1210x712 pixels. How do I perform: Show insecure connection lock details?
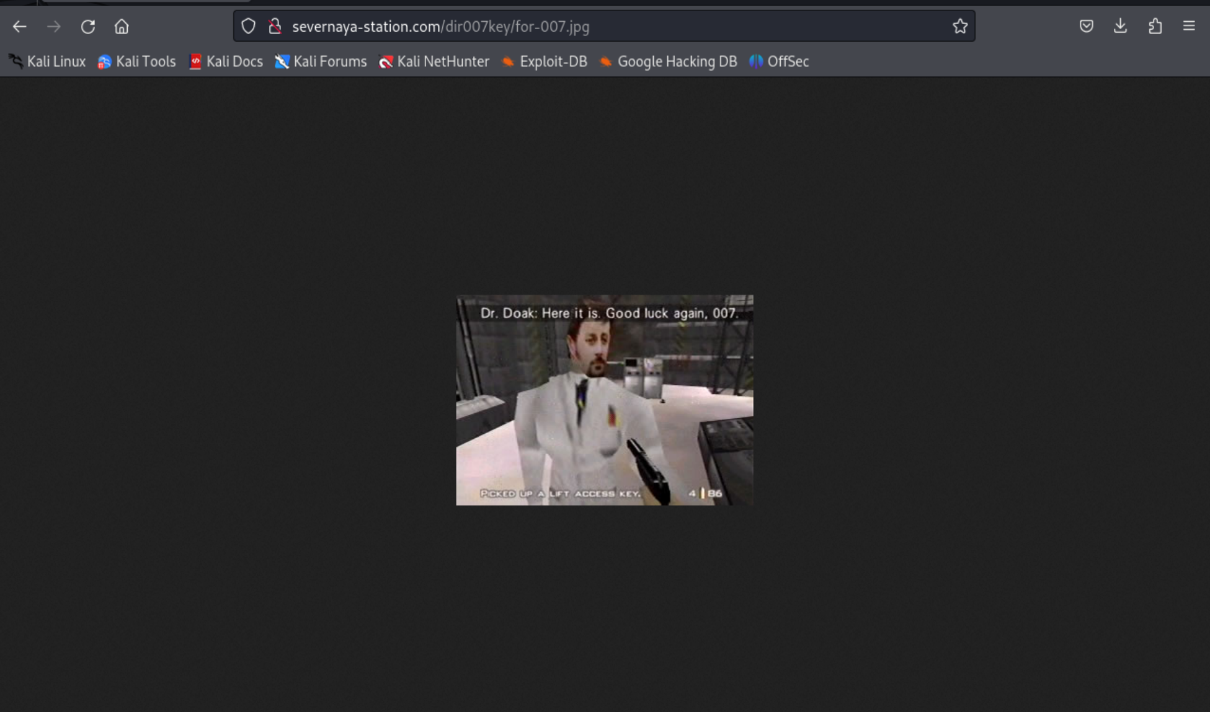tap(275, 26)
